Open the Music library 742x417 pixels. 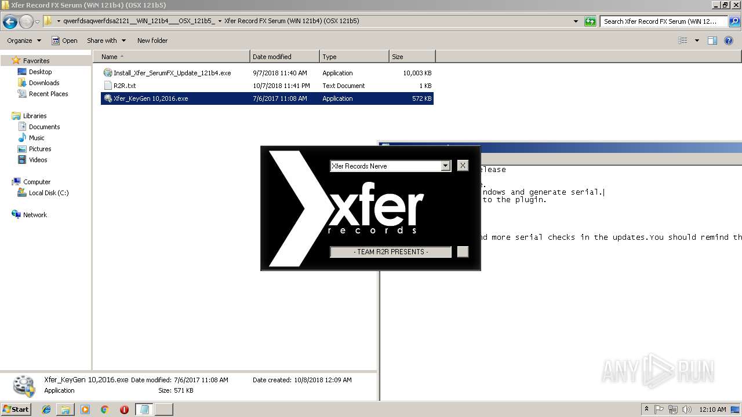click(37, 138)
